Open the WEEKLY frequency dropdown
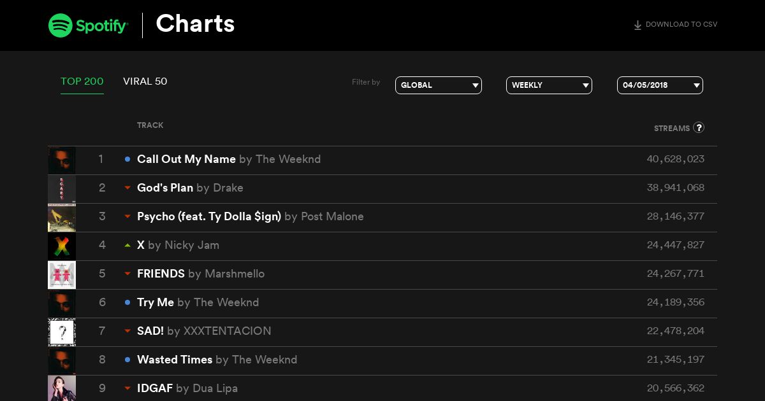Screen dimensions: 765x401 [x=549, y=85]
